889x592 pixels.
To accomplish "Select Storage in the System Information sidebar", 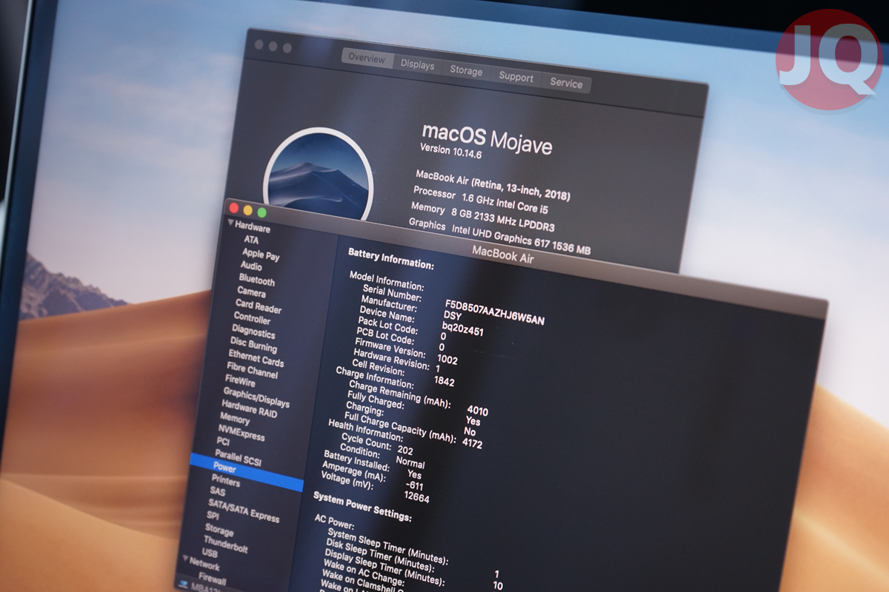I will point(219,530).
